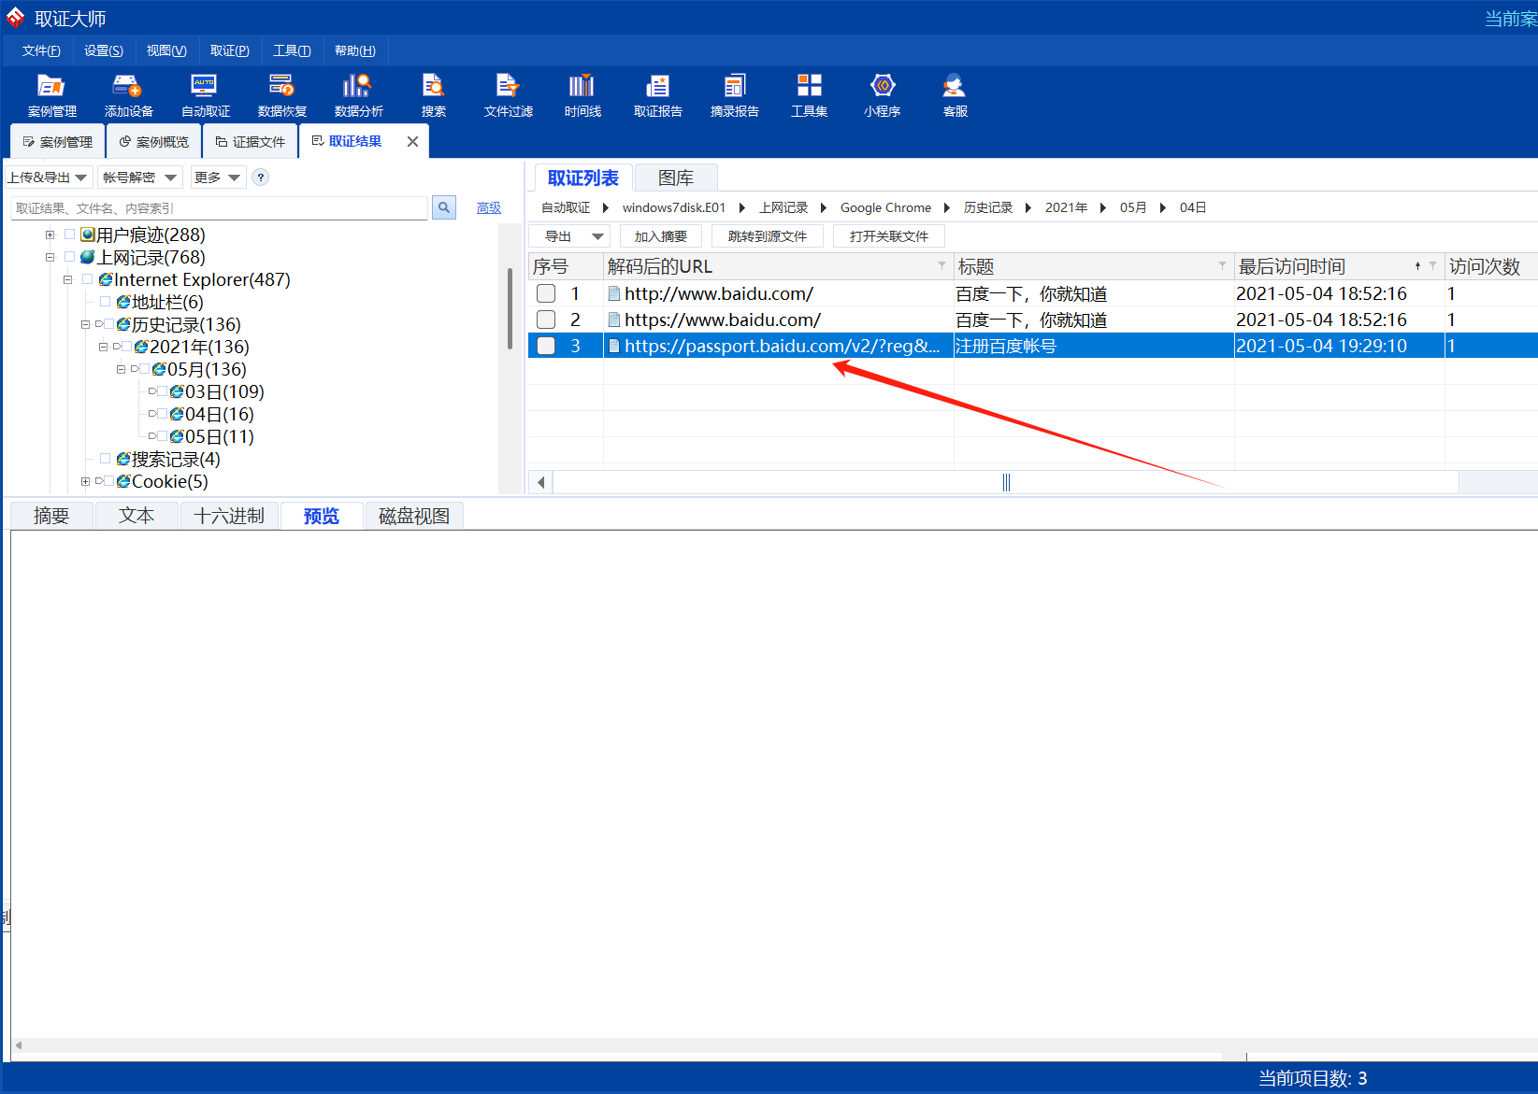Click the 搜索记录 node icon

[x=123, y=459]
